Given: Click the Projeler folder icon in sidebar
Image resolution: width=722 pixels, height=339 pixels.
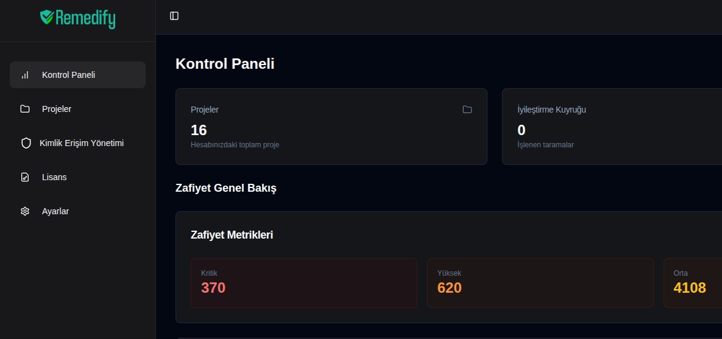Looking at the screenshot, I should pyautogui.click(x=25, y=109).
